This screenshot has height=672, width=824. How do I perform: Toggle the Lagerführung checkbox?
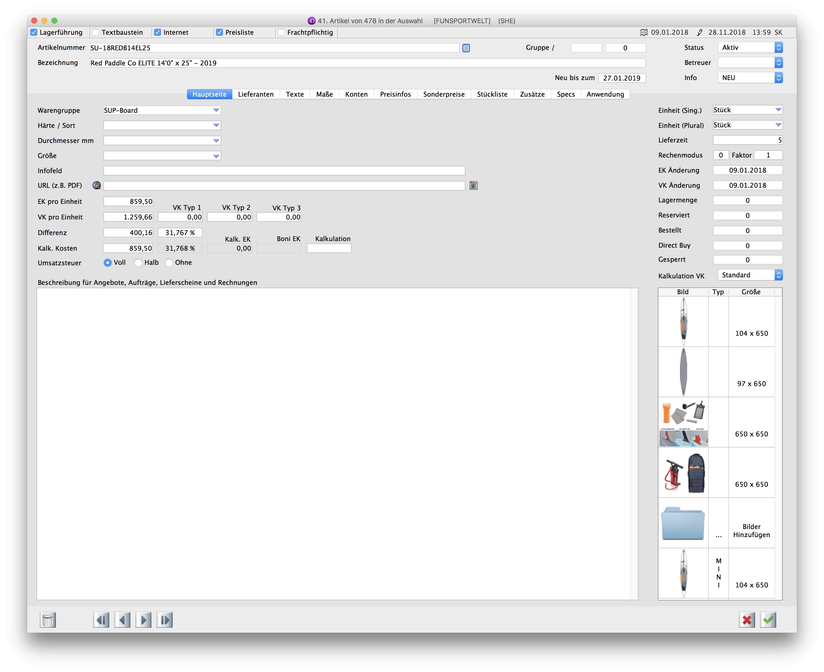coord(34,32)
